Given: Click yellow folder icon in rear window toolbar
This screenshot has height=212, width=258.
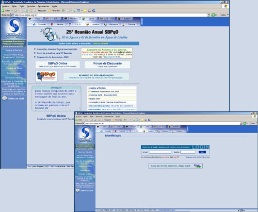Looking at the screenshot, I should click(85, 11).
